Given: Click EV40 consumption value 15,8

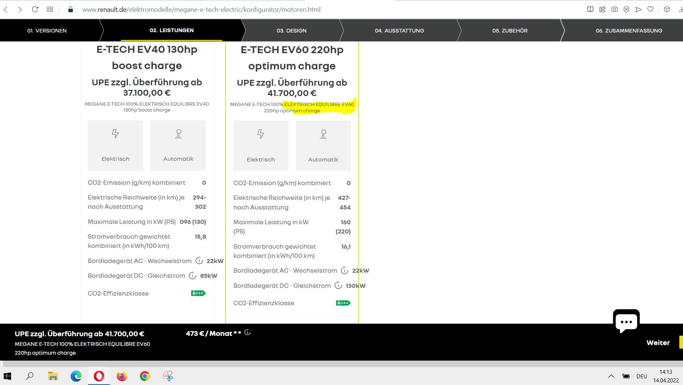Looking at the screenshot, I should 200,236.
